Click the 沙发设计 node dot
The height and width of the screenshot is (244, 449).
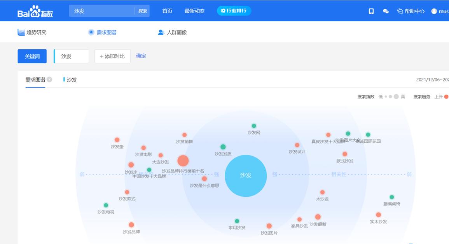[297, 145]
